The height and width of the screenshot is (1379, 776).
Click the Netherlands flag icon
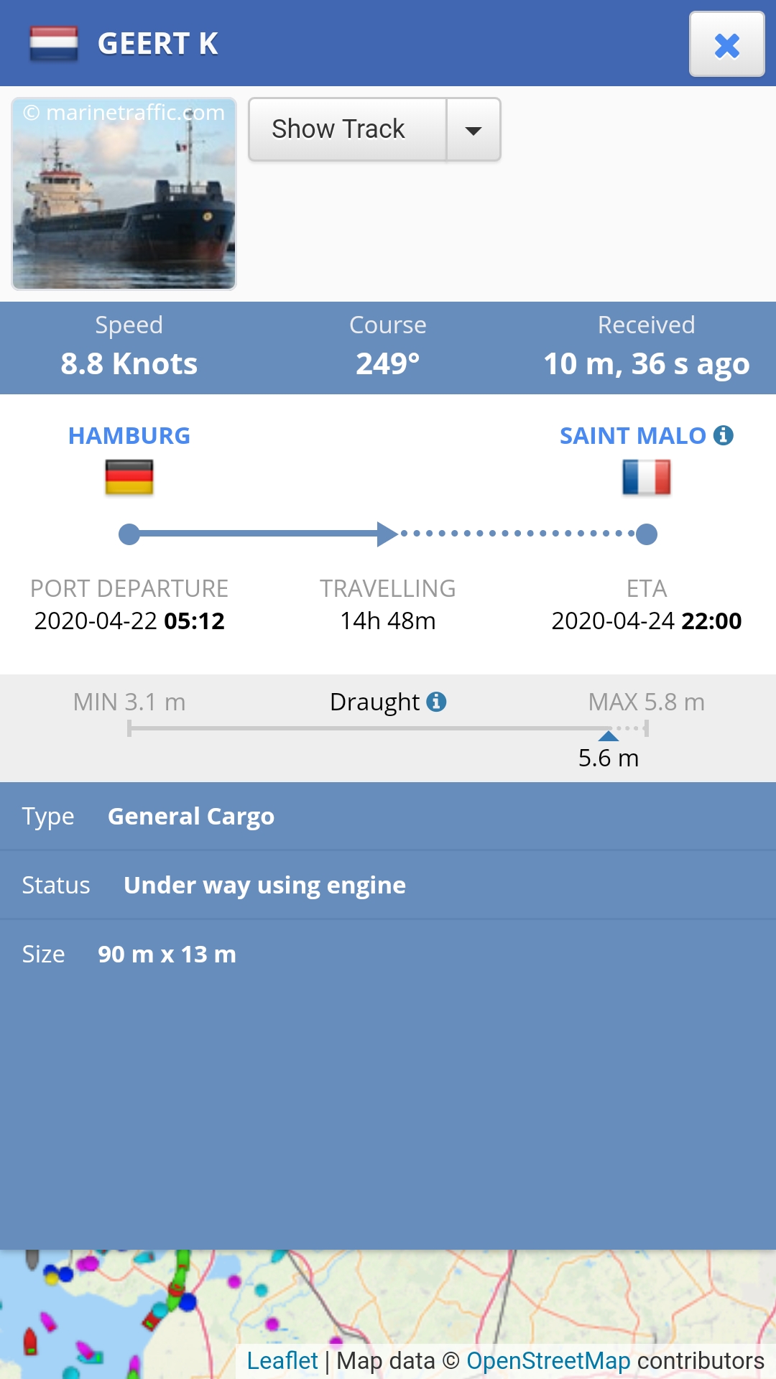point(54,44)
